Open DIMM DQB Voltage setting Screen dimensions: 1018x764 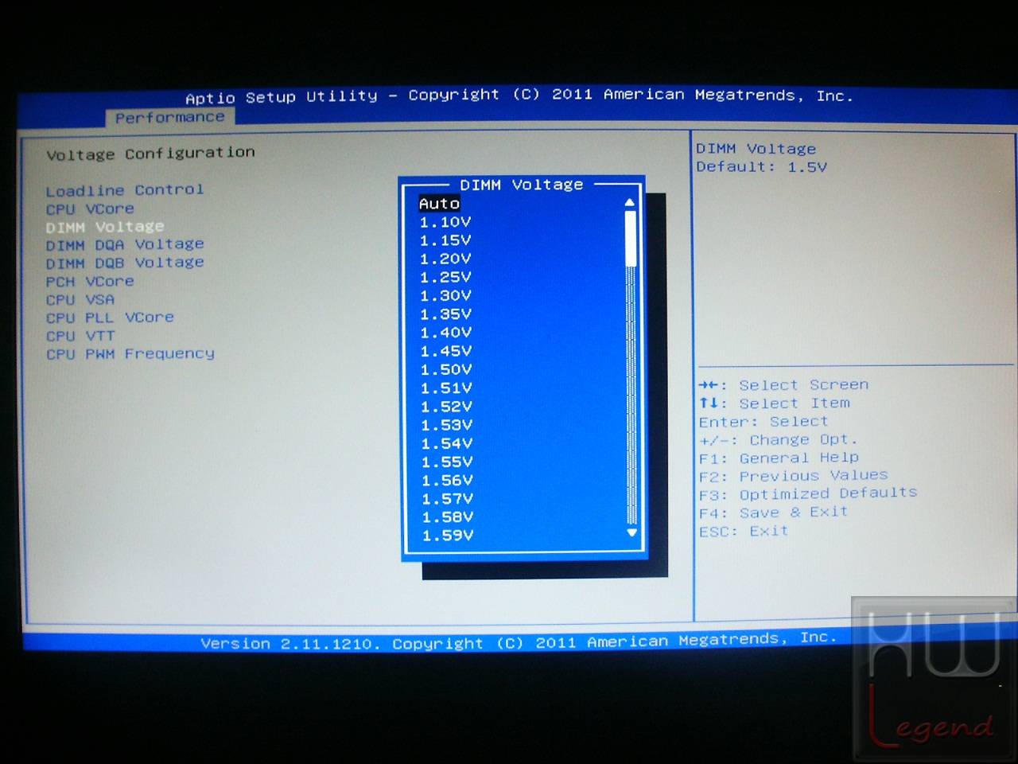click(125, 263)
